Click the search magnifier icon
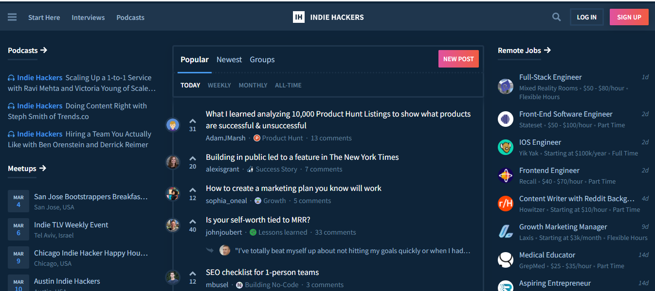The image size is (655, 291). coord(556,17)
